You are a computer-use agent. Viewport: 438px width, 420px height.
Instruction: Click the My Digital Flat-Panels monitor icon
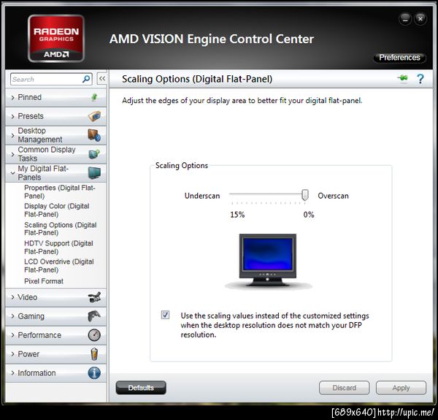point(94,172)
